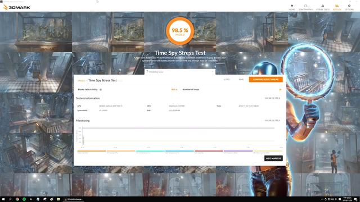This screenshot has height=202, width=360.
Task: Open Spotify from the taskbar
Action: pos(24,199)
